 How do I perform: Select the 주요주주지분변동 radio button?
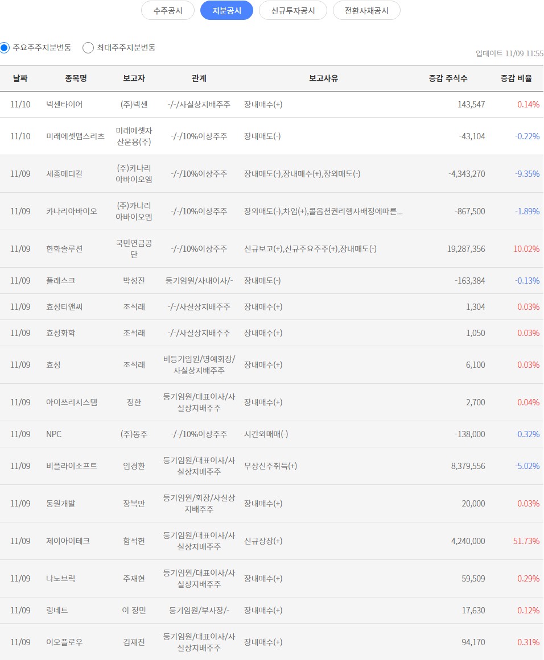click(x=5, y=48)
